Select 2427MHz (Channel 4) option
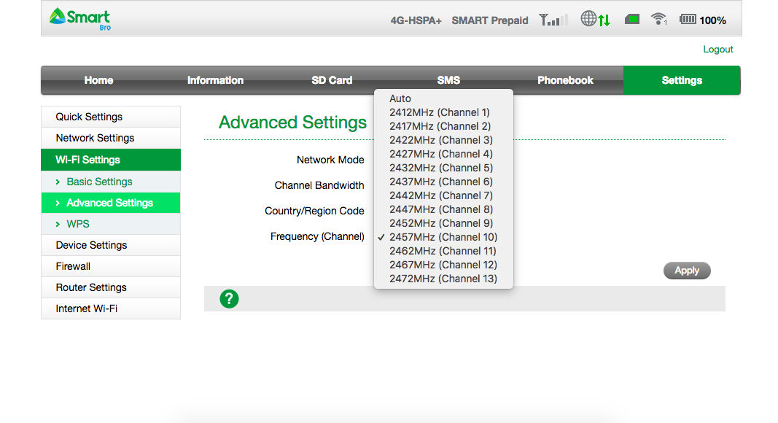 (x=443, y=154)
